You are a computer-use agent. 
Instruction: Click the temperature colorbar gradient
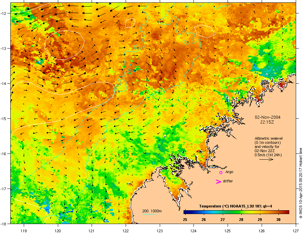click(236, 212)
